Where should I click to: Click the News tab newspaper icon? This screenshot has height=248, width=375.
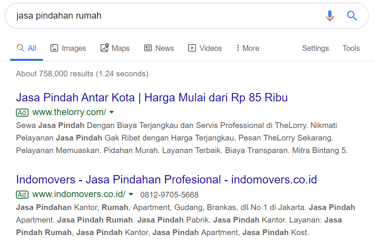tap(148, 48)
